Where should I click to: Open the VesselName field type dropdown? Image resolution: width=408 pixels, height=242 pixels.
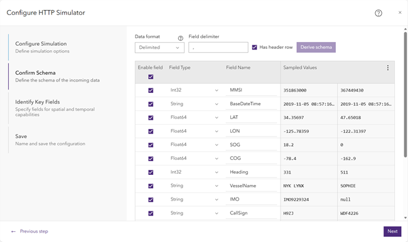(195, 186)
